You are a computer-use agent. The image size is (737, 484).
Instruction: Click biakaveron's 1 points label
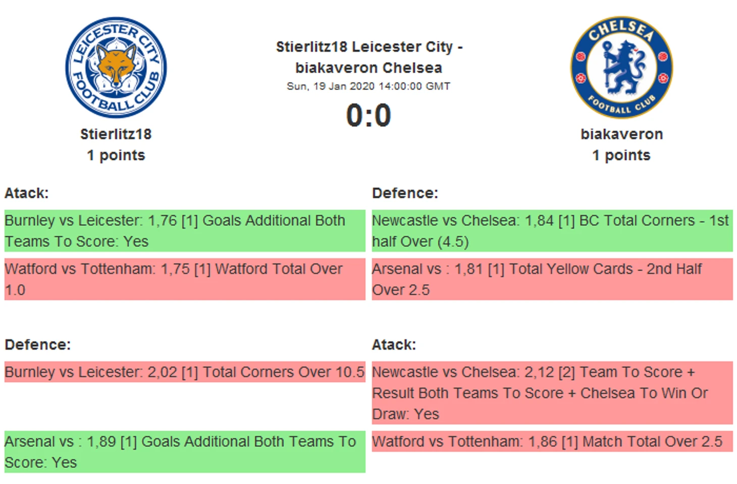click(x=621, y=155)
